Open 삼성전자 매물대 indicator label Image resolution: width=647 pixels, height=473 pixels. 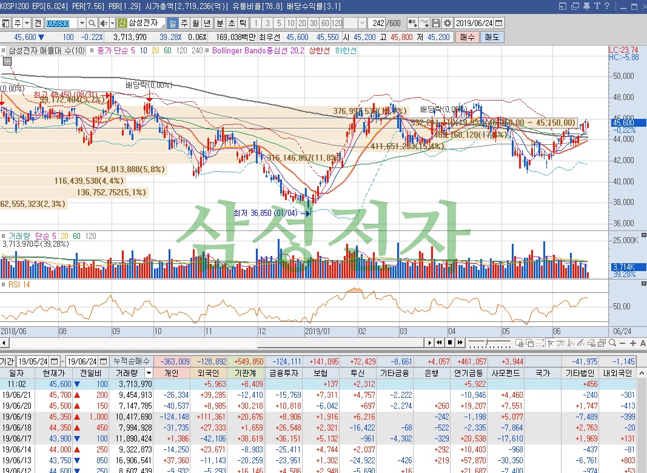point(47,50)
